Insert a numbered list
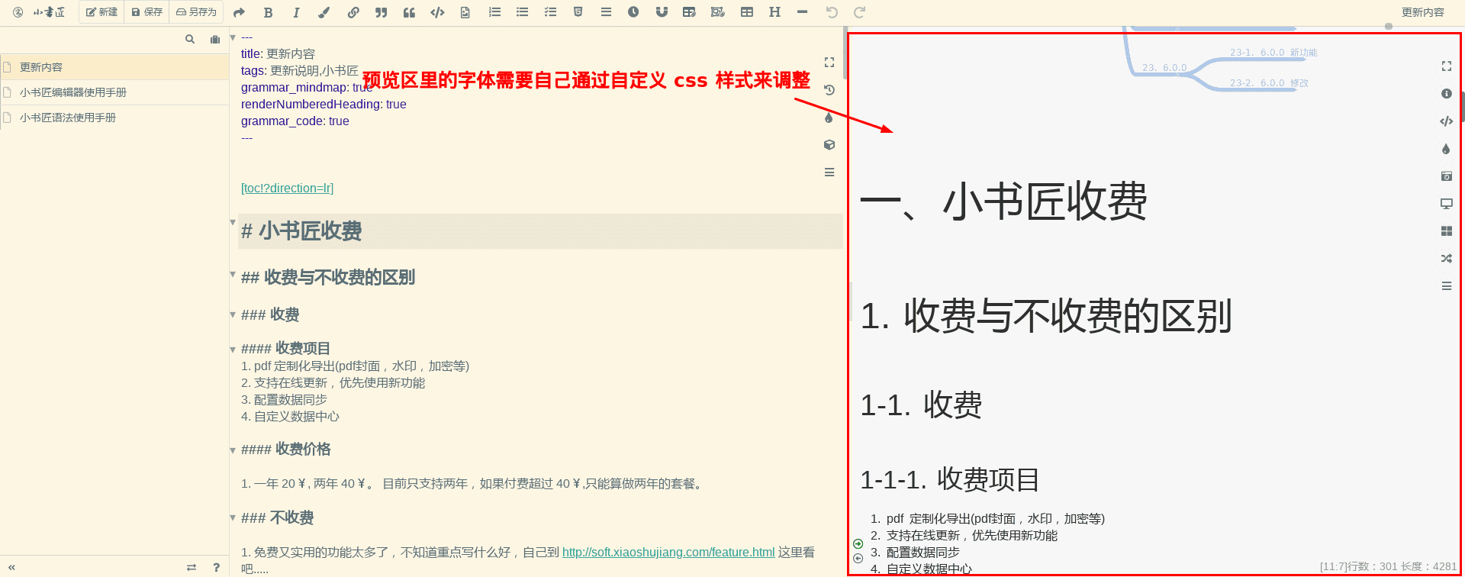1465x577 pixels. (x=494, y=12)
